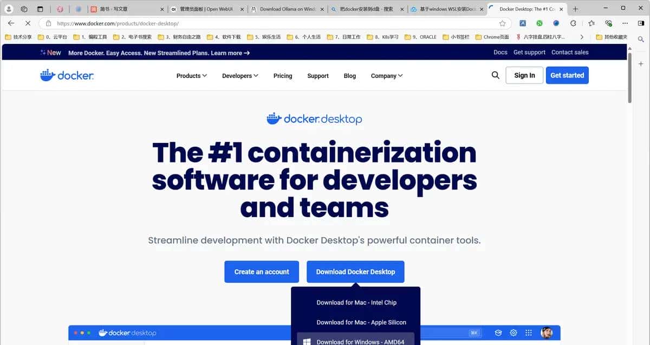Select Download for Mac - Intel Chip
Viewport: 650px width, 345px height.
pos(356,303)
